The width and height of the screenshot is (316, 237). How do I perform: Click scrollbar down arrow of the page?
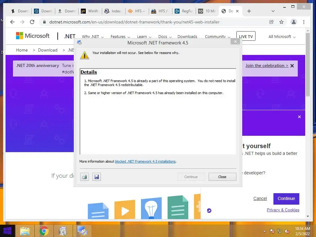308,216
